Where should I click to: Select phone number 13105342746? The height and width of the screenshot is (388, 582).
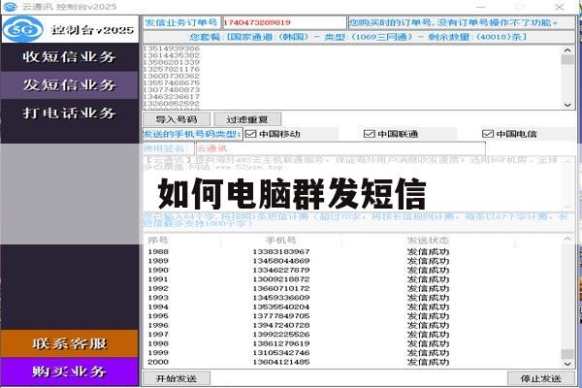coord(281,353)
